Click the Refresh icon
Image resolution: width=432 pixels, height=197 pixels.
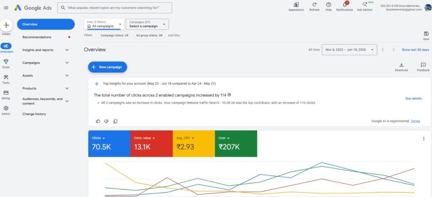pyautogui.click(x=314, y=5)
